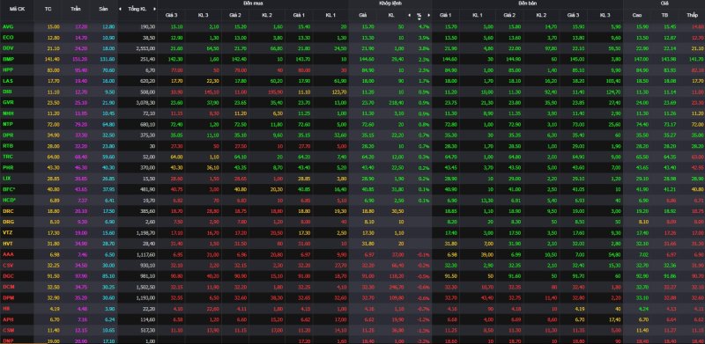
Task: Select the Bên mua header group
Action: click(253, 4)
